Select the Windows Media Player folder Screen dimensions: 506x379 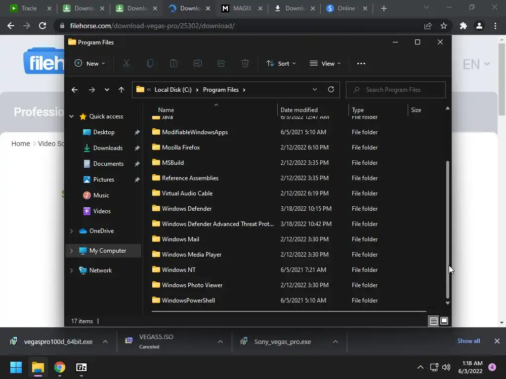click(192, 255)
